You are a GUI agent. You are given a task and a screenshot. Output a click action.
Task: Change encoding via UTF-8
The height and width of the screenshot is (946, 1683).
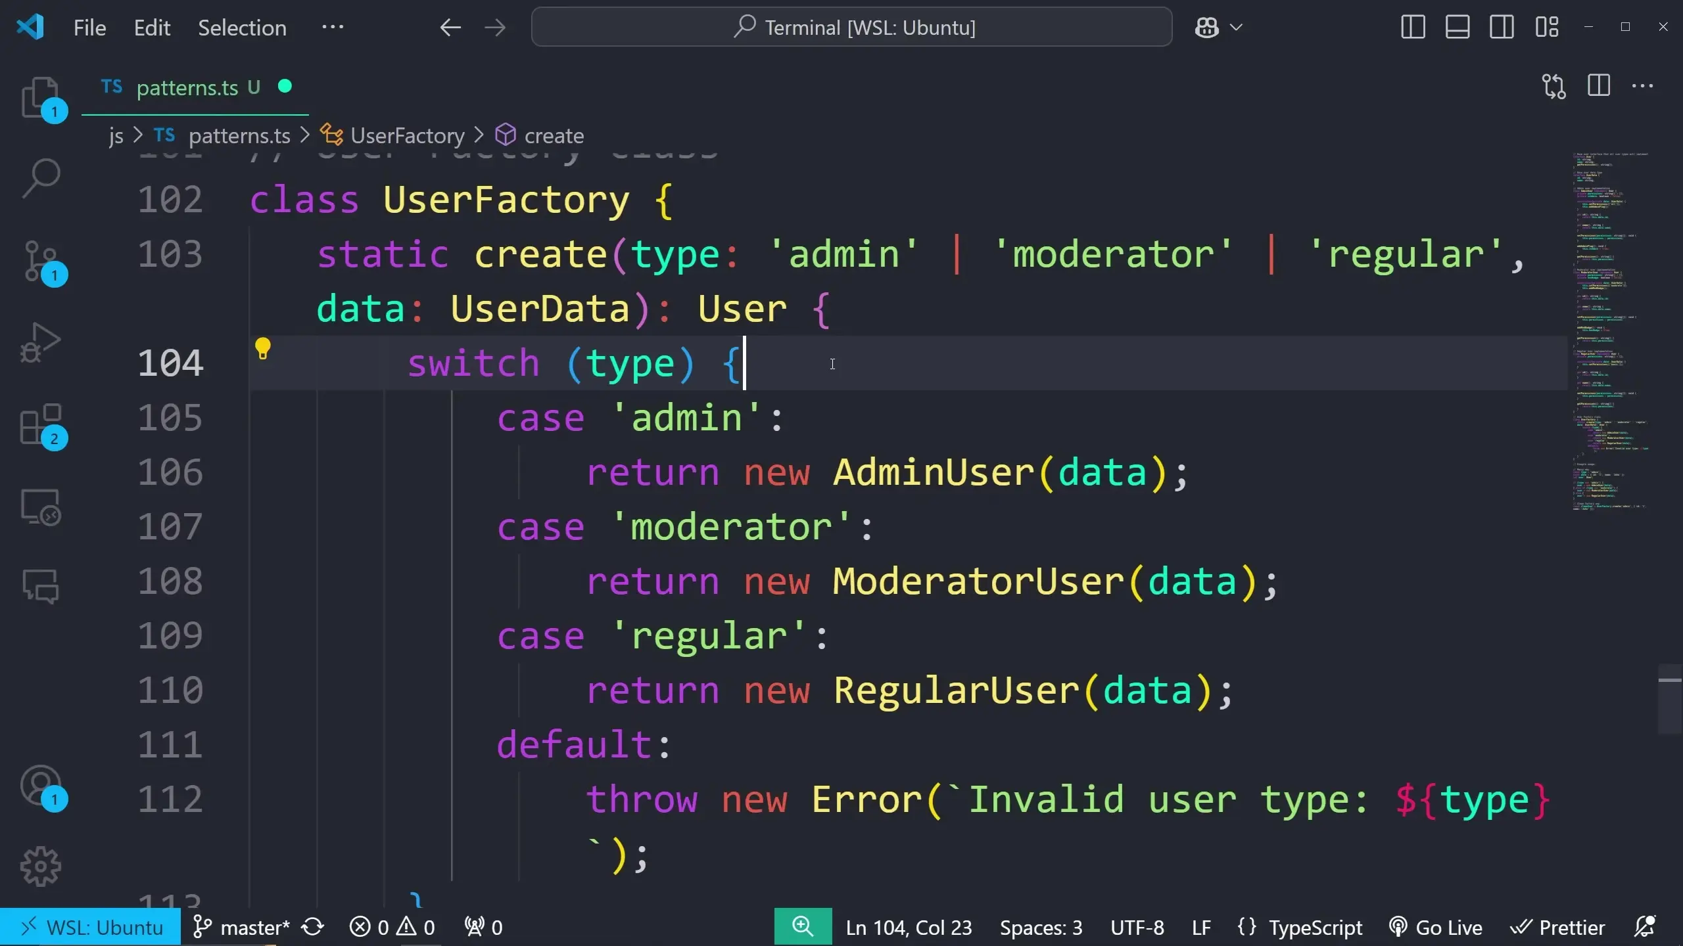[1137, 928]
